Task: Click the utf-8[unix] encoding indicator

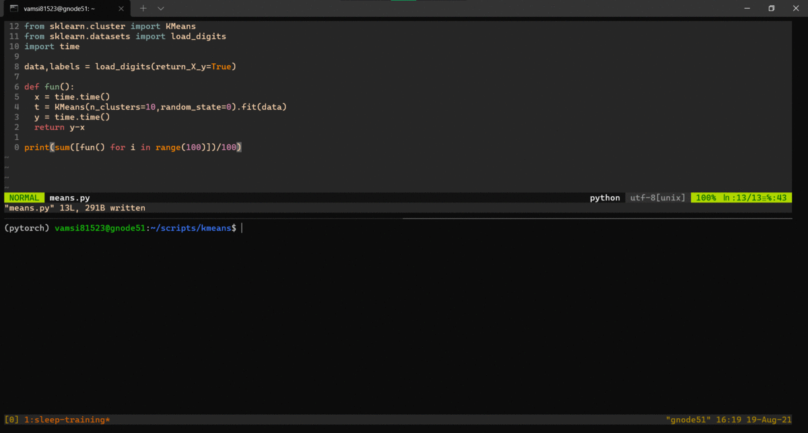Action: [x=657, y=198]
